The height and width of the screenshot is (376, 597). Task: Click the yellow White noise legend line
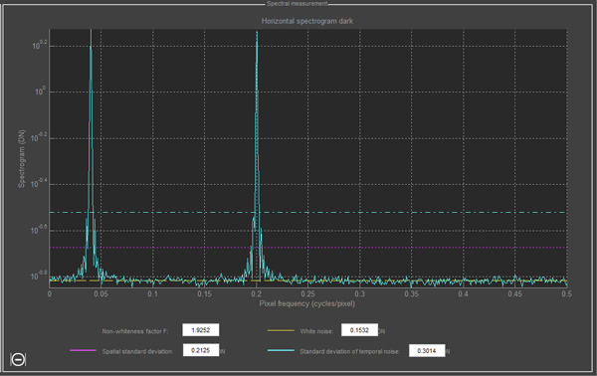pyautogui.click(x=281, y=330)
